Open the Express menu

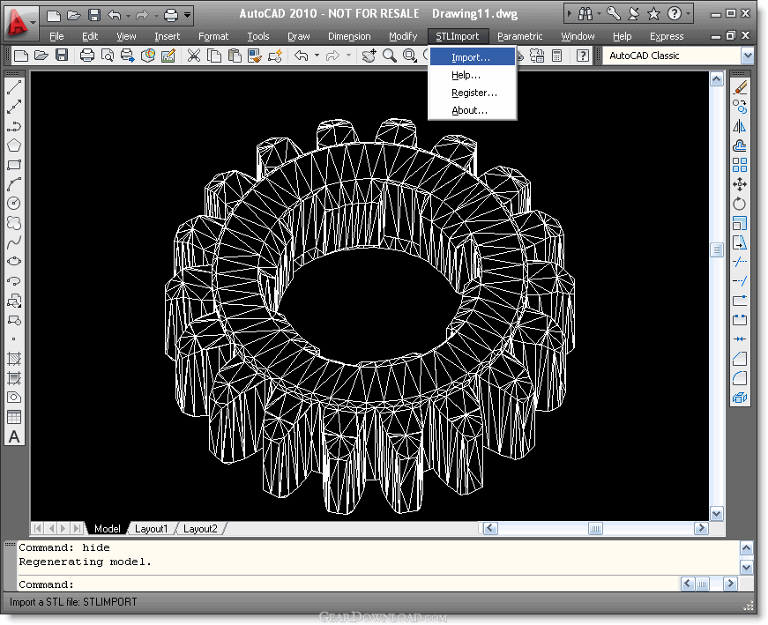click(x=666, y=36)
